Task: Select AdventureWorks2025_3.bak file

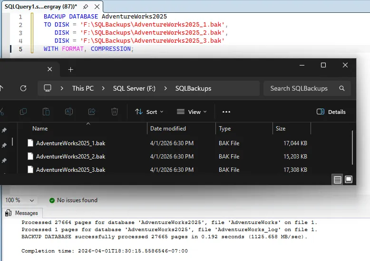Action: 70,169
